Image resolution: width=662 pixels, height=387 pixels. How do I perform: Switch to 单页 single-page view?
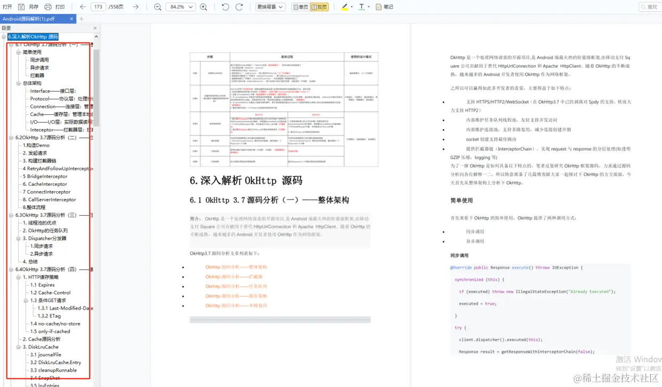pyautogui.click(x=301, y=7)
